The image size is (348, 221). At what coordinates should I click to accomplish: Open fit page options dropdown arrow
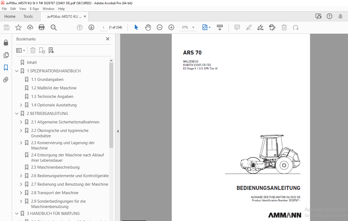point(209,27)
